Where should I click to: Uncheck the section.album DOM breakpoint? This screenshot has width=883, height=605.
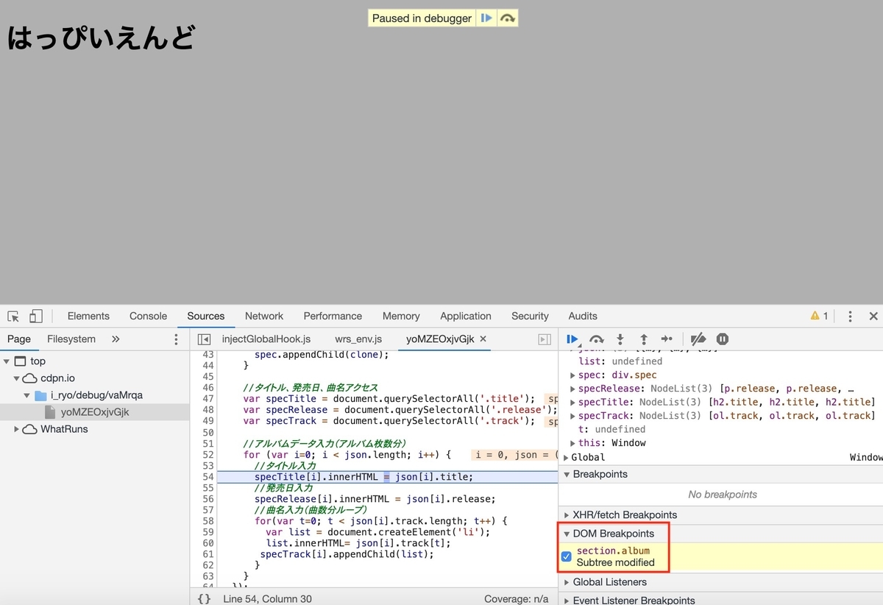[x=566, y=556]
